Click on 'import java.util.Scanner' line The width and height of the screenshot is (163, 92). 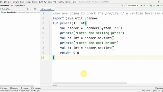tap(75, 18)
